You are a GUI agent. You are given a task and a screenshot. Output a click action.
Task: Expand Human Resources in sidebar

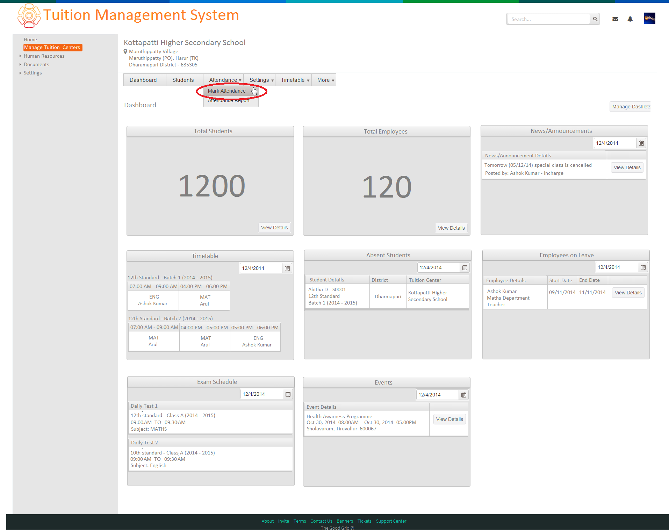44,56
